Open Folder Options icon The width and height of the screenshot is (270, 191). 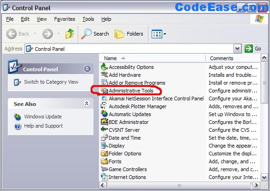[104, 153]
